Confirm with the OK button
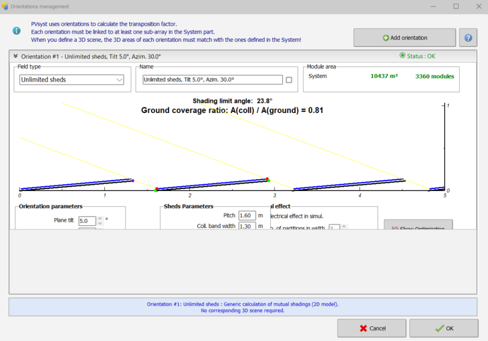 [x=444, y=328]
